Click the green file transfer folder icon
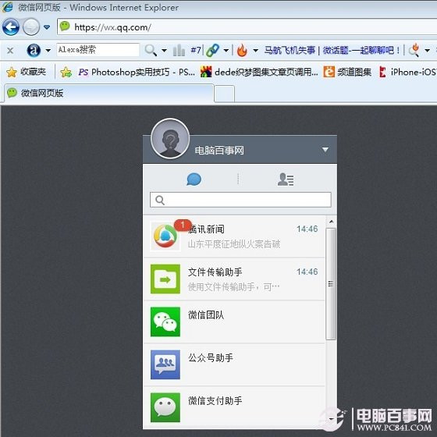 (165, 279)
